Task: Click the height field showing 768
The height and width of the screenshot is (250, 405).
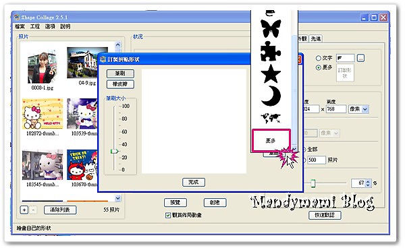Action: [x=335, y=109]
